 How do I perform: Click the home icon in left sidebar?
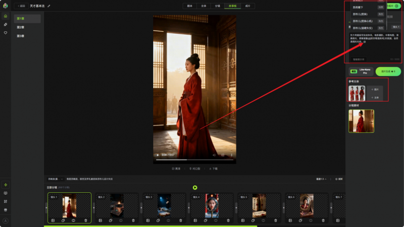point(6,16)
